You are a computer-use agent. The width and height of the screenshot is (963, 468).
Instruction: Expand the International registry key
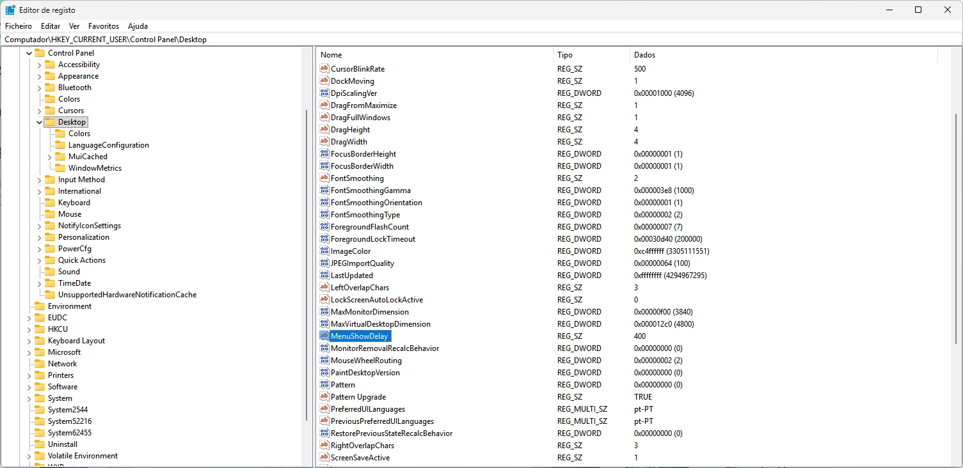click(x=40, y=191)
